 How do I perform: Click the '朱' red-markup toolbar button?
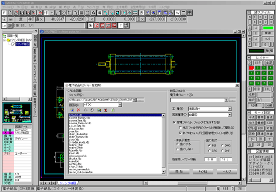[90, 25]
